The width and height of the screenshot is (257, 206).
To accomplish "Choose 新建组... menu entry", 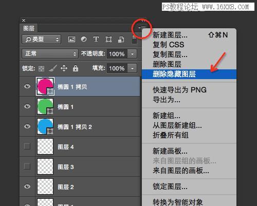I will coord(189,116).
